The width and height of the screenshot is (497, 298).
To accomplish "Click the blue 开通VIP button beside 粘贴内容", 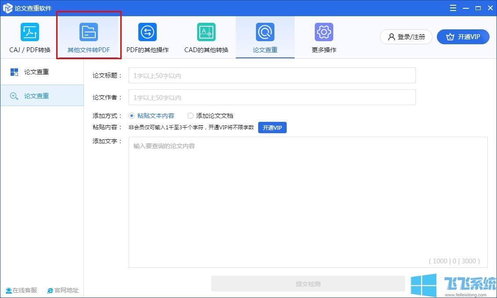I will point(272,128).
